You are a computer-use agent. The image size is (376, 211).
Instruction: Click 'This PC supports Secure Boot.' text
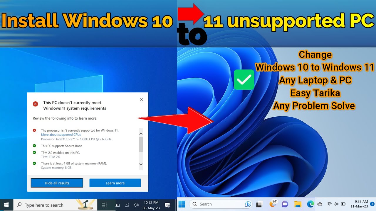click(x=62, y=146)
